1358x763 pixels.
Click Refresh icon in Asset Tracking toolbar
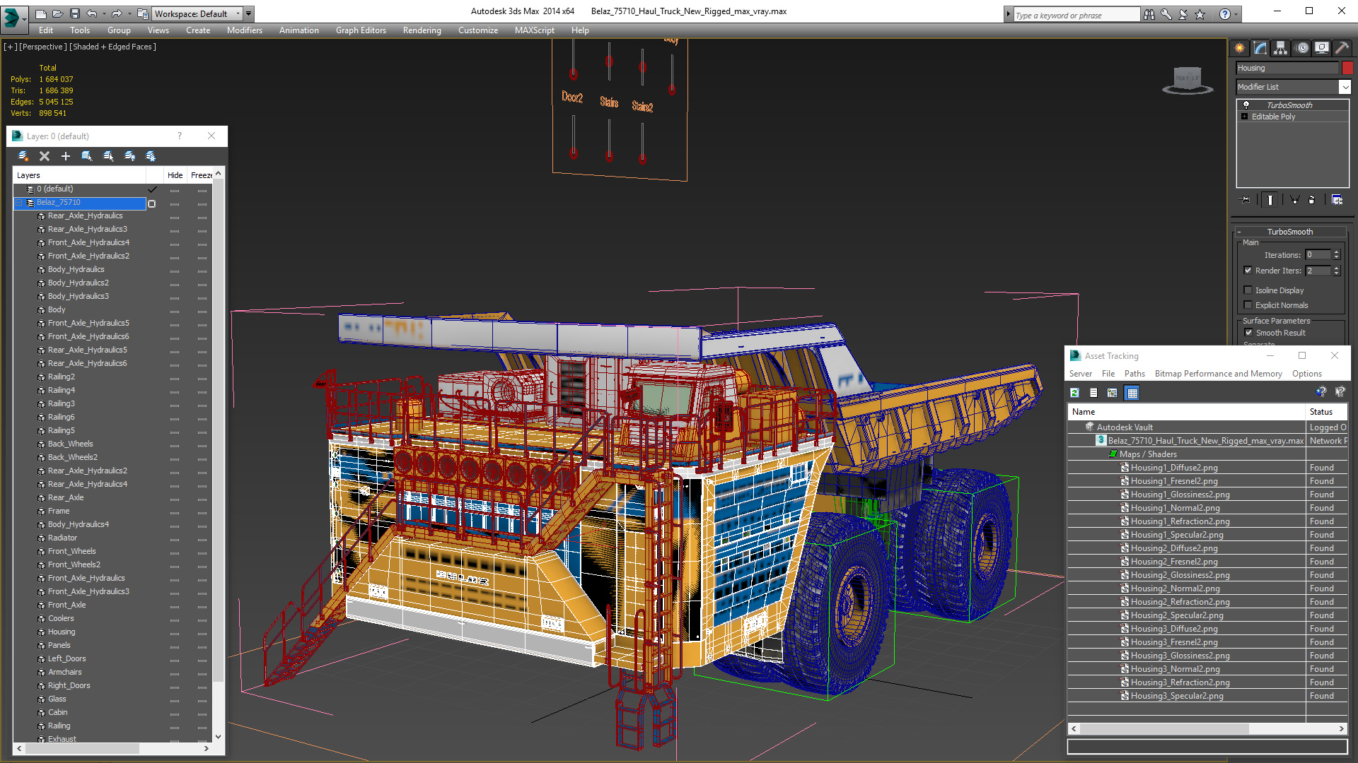pyautogui.click(x=1075, y=393)
